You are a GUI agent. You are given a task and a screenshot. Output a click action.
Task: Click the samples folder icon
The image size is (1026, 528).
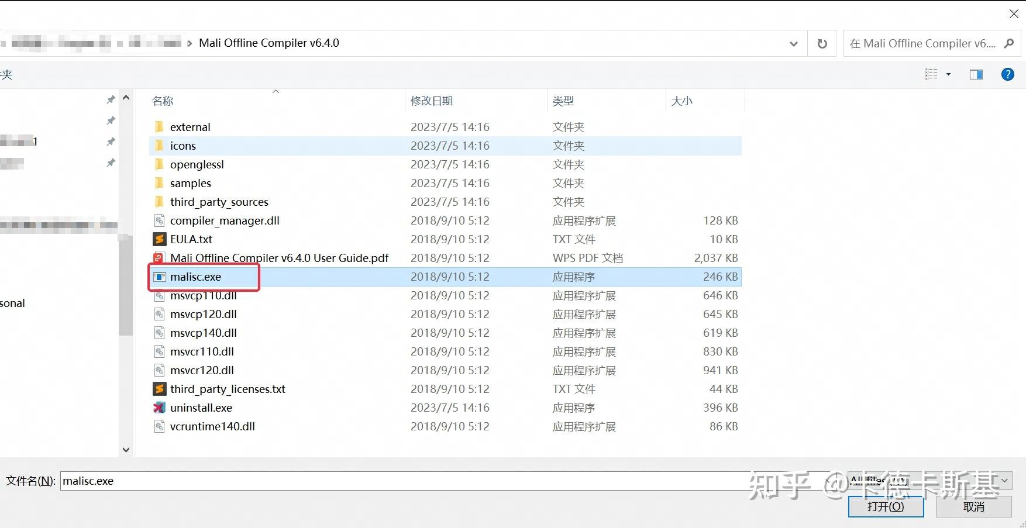[x=159, y=183]
